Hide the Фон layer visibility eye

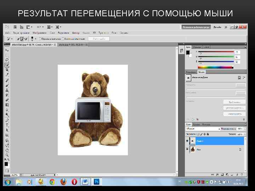pos(187,149)
